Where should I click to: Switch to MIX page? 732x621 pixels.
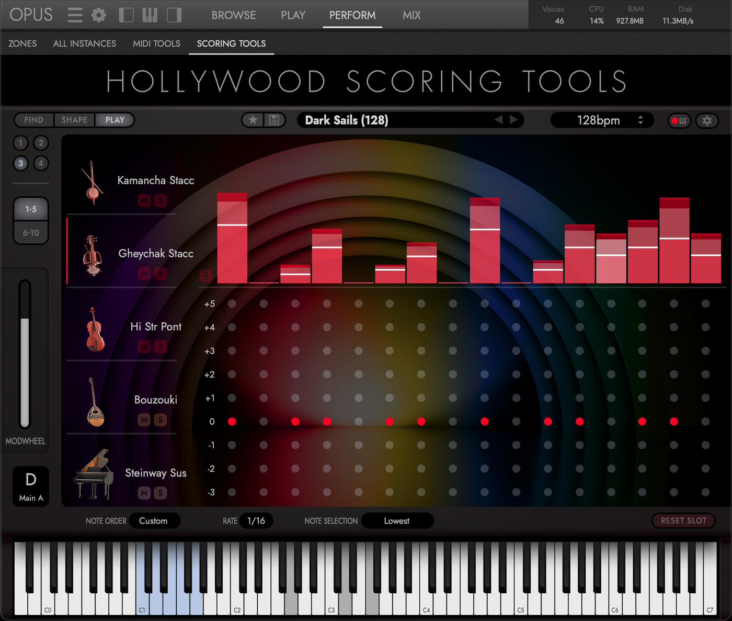click(411, 15)
